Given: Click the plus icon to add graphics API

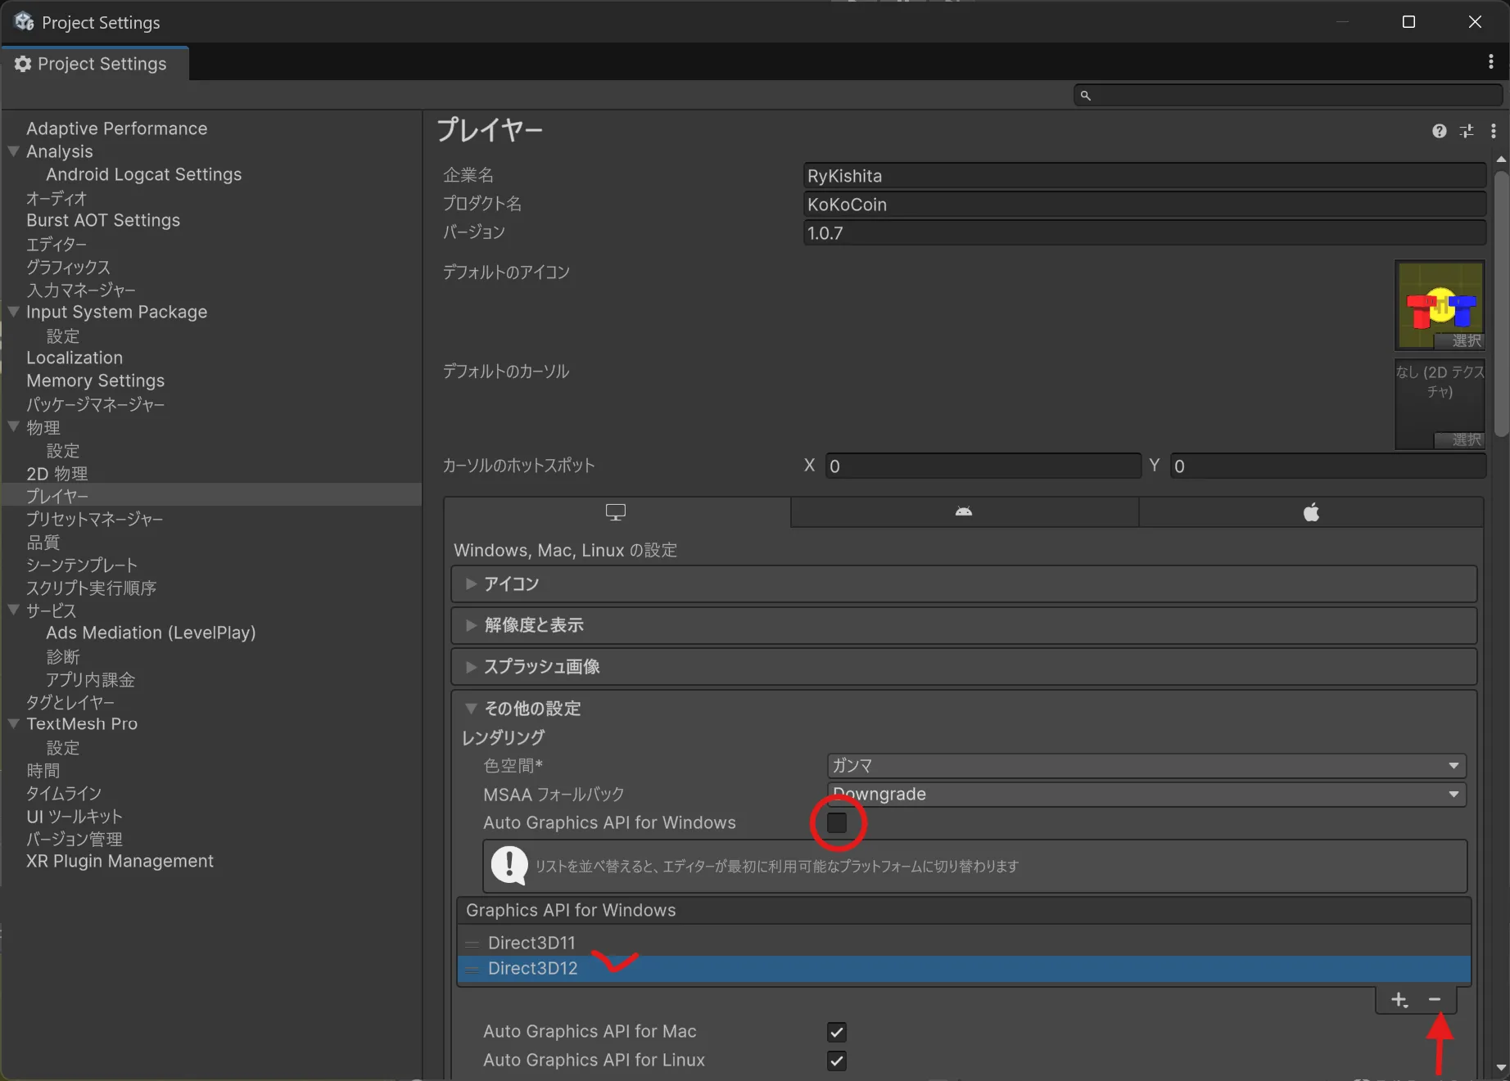Looking at the screenshot, I should [1399, 1000].
